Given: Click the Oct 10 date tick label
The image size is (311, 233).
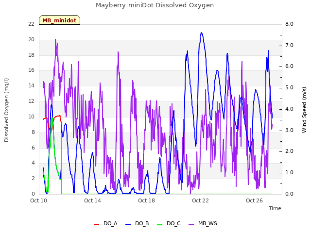Looking at the screenshot, I should pos(39,200).
